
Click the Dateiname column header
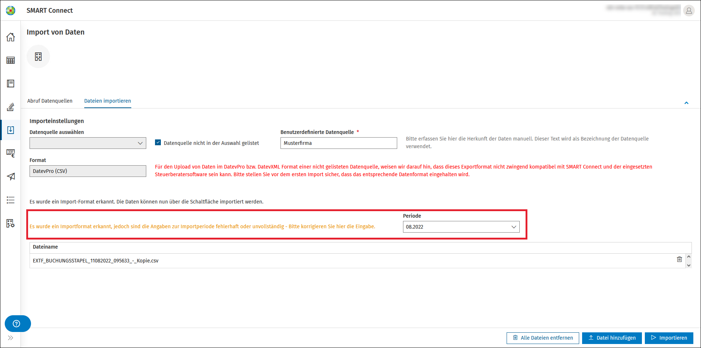[x=45, y=247]
